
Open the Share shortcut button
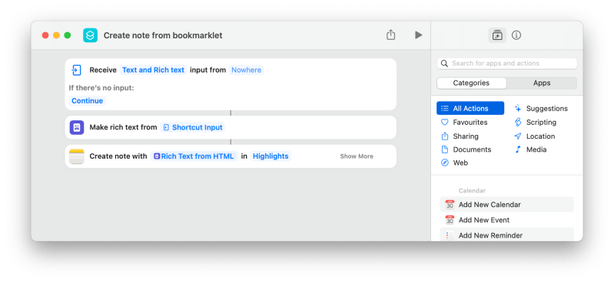390,34
